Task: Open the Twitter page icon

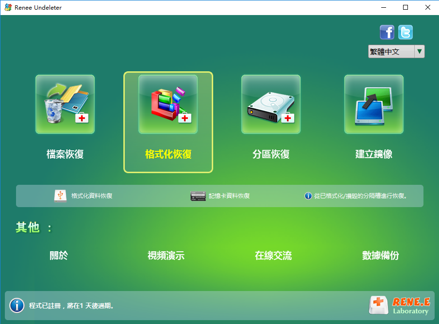Action: tap(405, 32)
